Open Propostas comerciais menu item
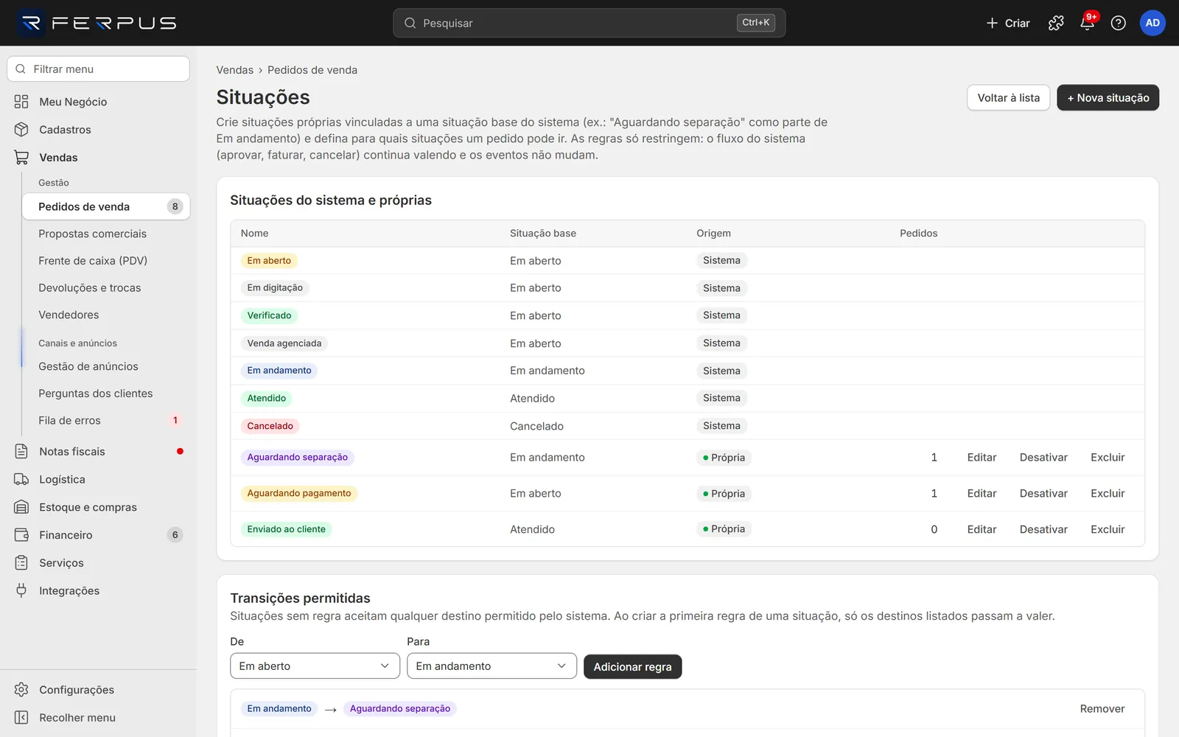1179x737 pixels. tap(92, 234)
